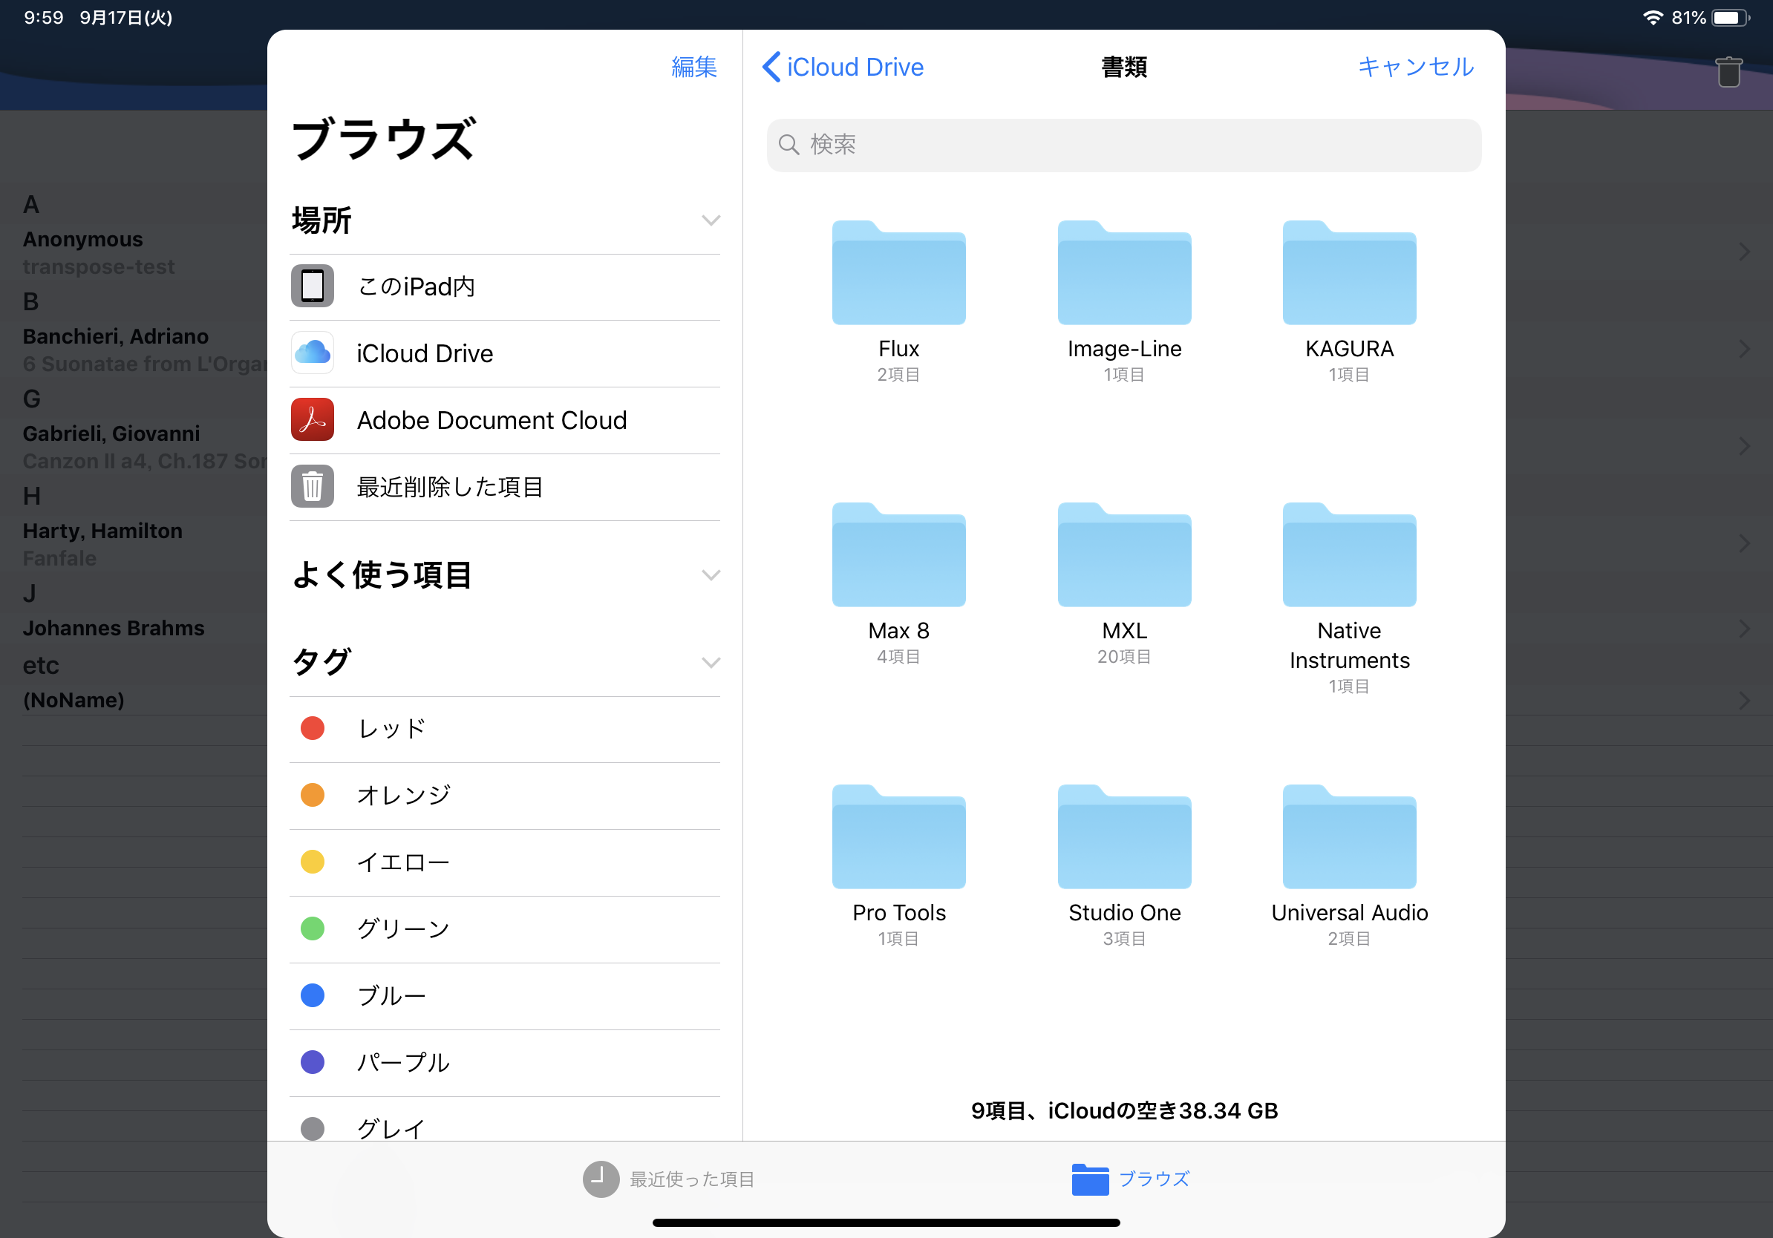
Task: Tap the キャンセル button
Action: pos(1415,67)
